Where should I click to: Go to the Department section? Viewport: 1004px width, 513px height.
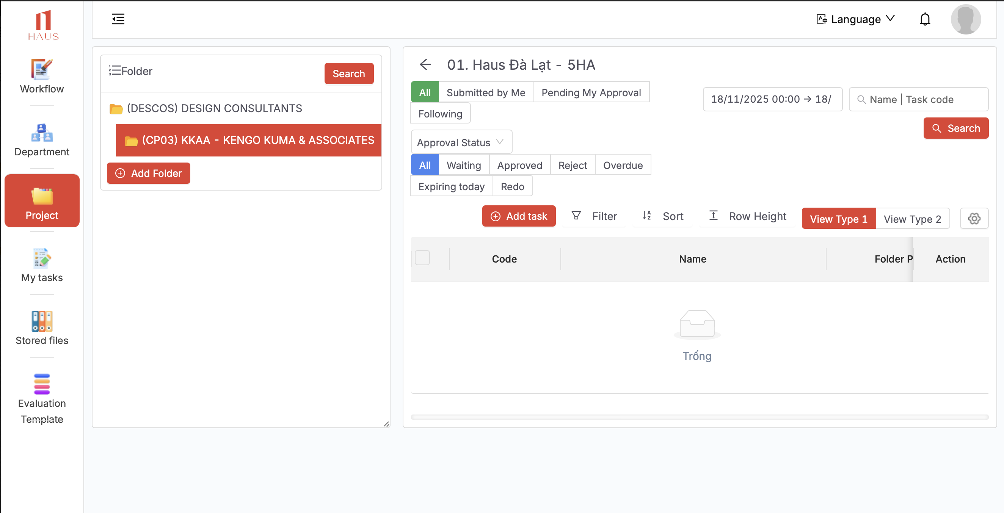[x=42, y=139]
